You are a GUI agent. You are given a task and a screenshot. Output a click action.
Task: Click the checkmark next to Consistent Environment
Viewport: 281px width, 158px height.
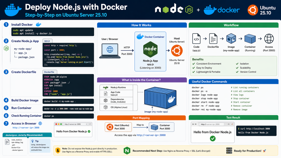coord(194,64)
